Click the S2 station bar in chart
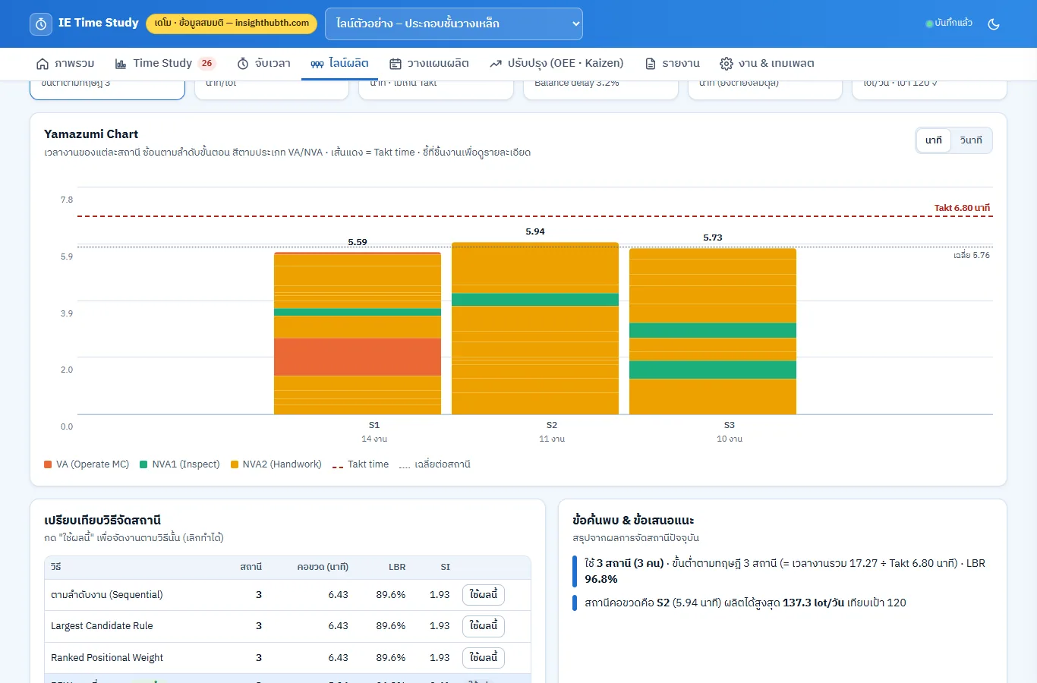This screenshot has height=683, width=1037. [535, 329]
